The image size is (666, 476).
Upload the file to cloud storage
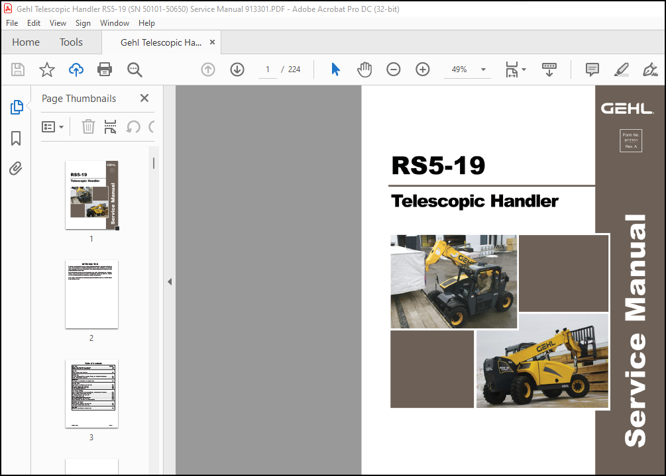76,70
